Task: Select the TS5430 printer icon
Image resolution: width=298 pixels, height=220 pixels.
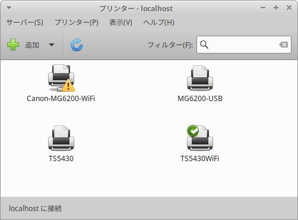Action: pos(61,138)
